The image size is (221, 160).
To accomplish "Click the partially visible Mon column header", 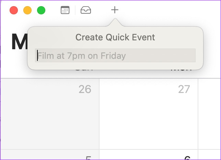I will pos(181,72).
